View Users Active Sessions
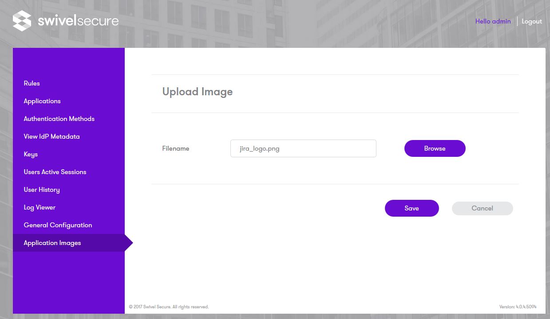550x319 pixels. tap(55, 172)
